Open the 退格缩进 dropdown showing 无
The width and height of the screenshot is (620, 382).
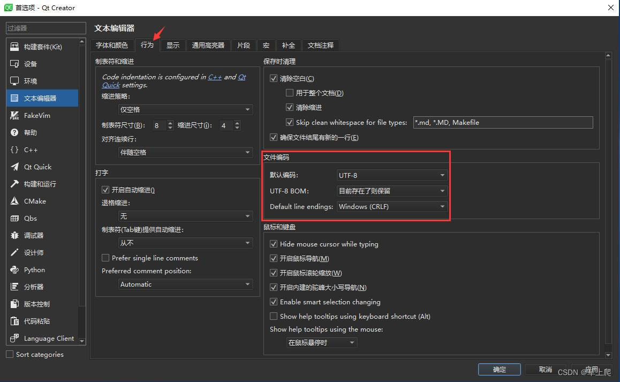(185, 216)
